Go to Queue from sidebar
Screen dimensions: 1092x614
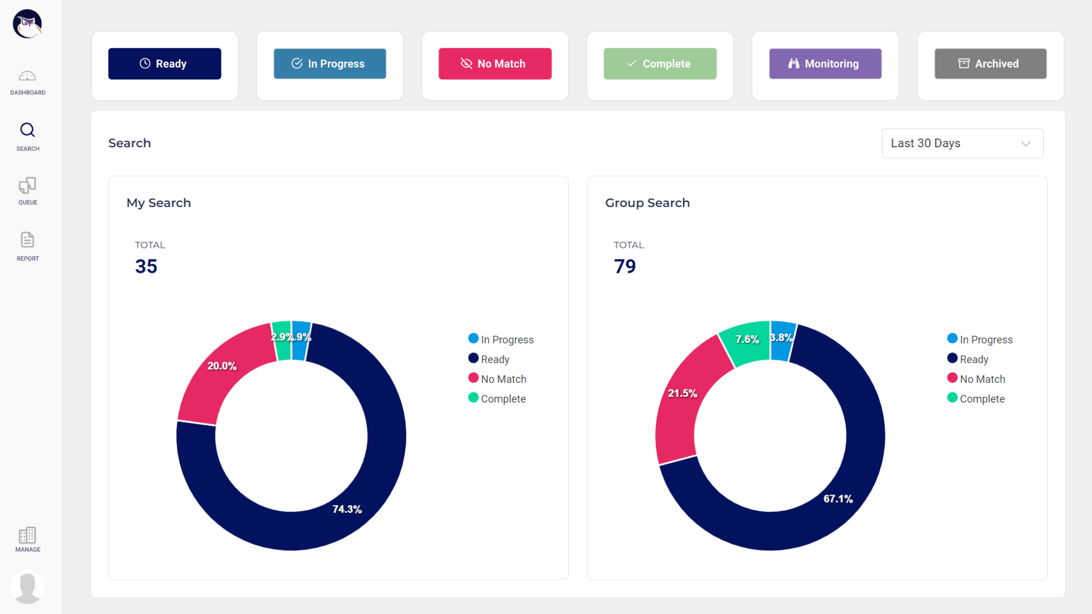[x=27, y=190]
